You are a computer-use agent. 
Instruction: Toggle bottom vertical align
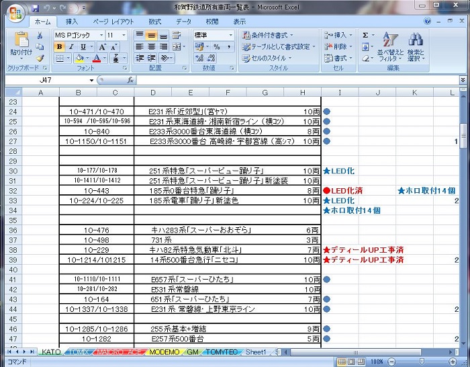[x=163, y=36]
